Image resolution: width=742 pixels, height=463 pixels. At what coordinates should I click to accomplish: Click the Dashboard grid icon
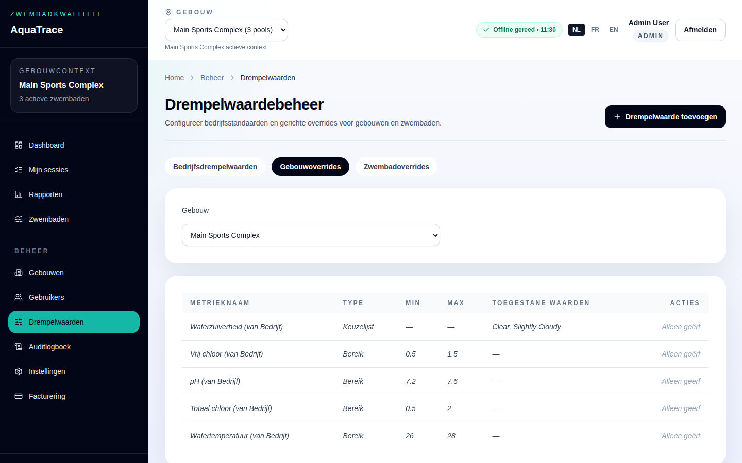19,145
